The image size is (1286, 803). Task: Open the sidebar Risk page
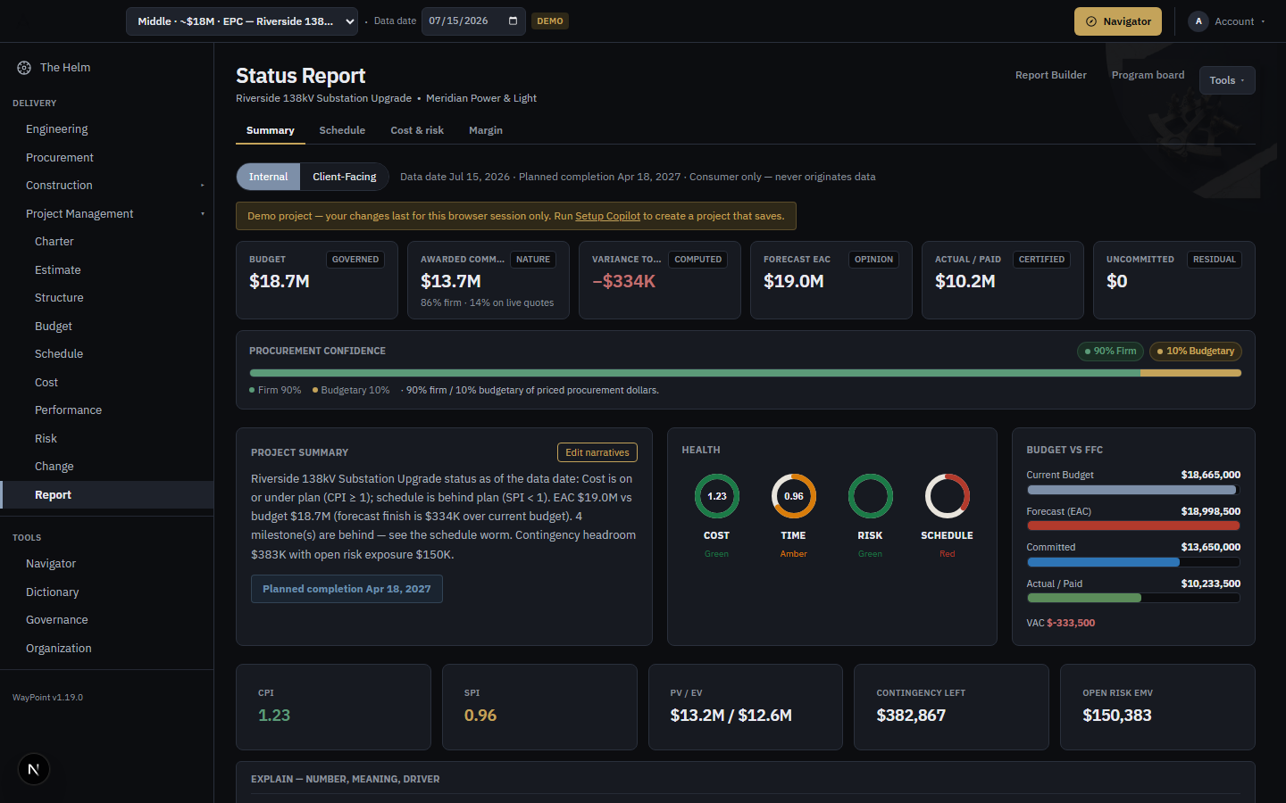(x=46, y=439)
